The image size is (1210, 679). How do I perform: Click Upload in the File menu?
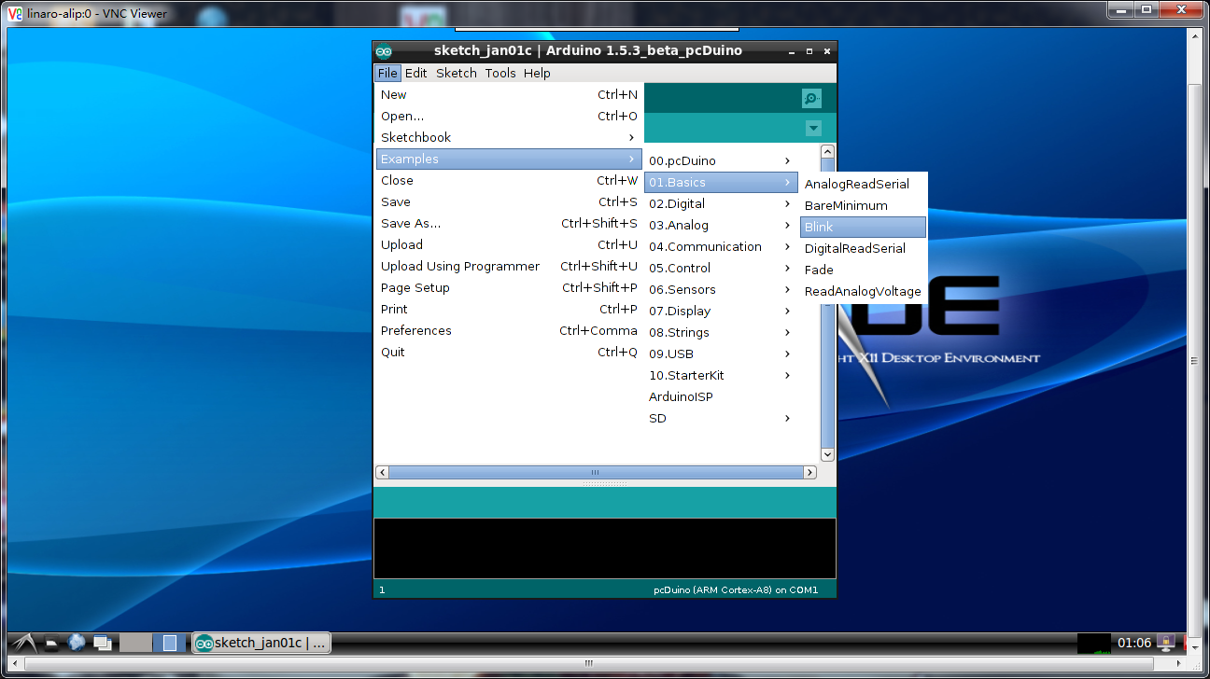510,244
